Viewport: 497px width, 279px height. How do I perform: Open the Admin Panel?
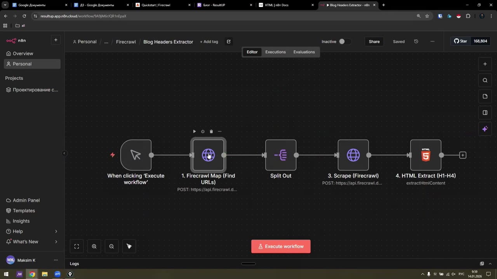pos(32,200)
